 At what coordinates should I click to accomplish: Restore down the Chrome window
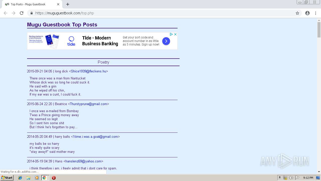306,2
